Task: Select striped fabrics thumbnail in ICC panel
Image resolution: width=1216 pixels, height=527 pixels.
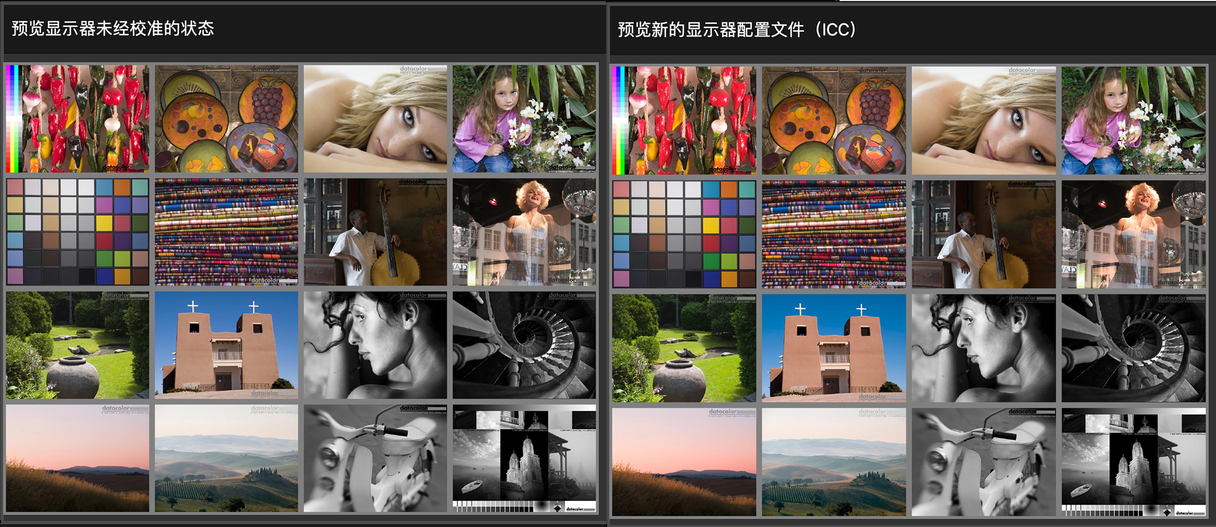Action: tap(834, 234)
